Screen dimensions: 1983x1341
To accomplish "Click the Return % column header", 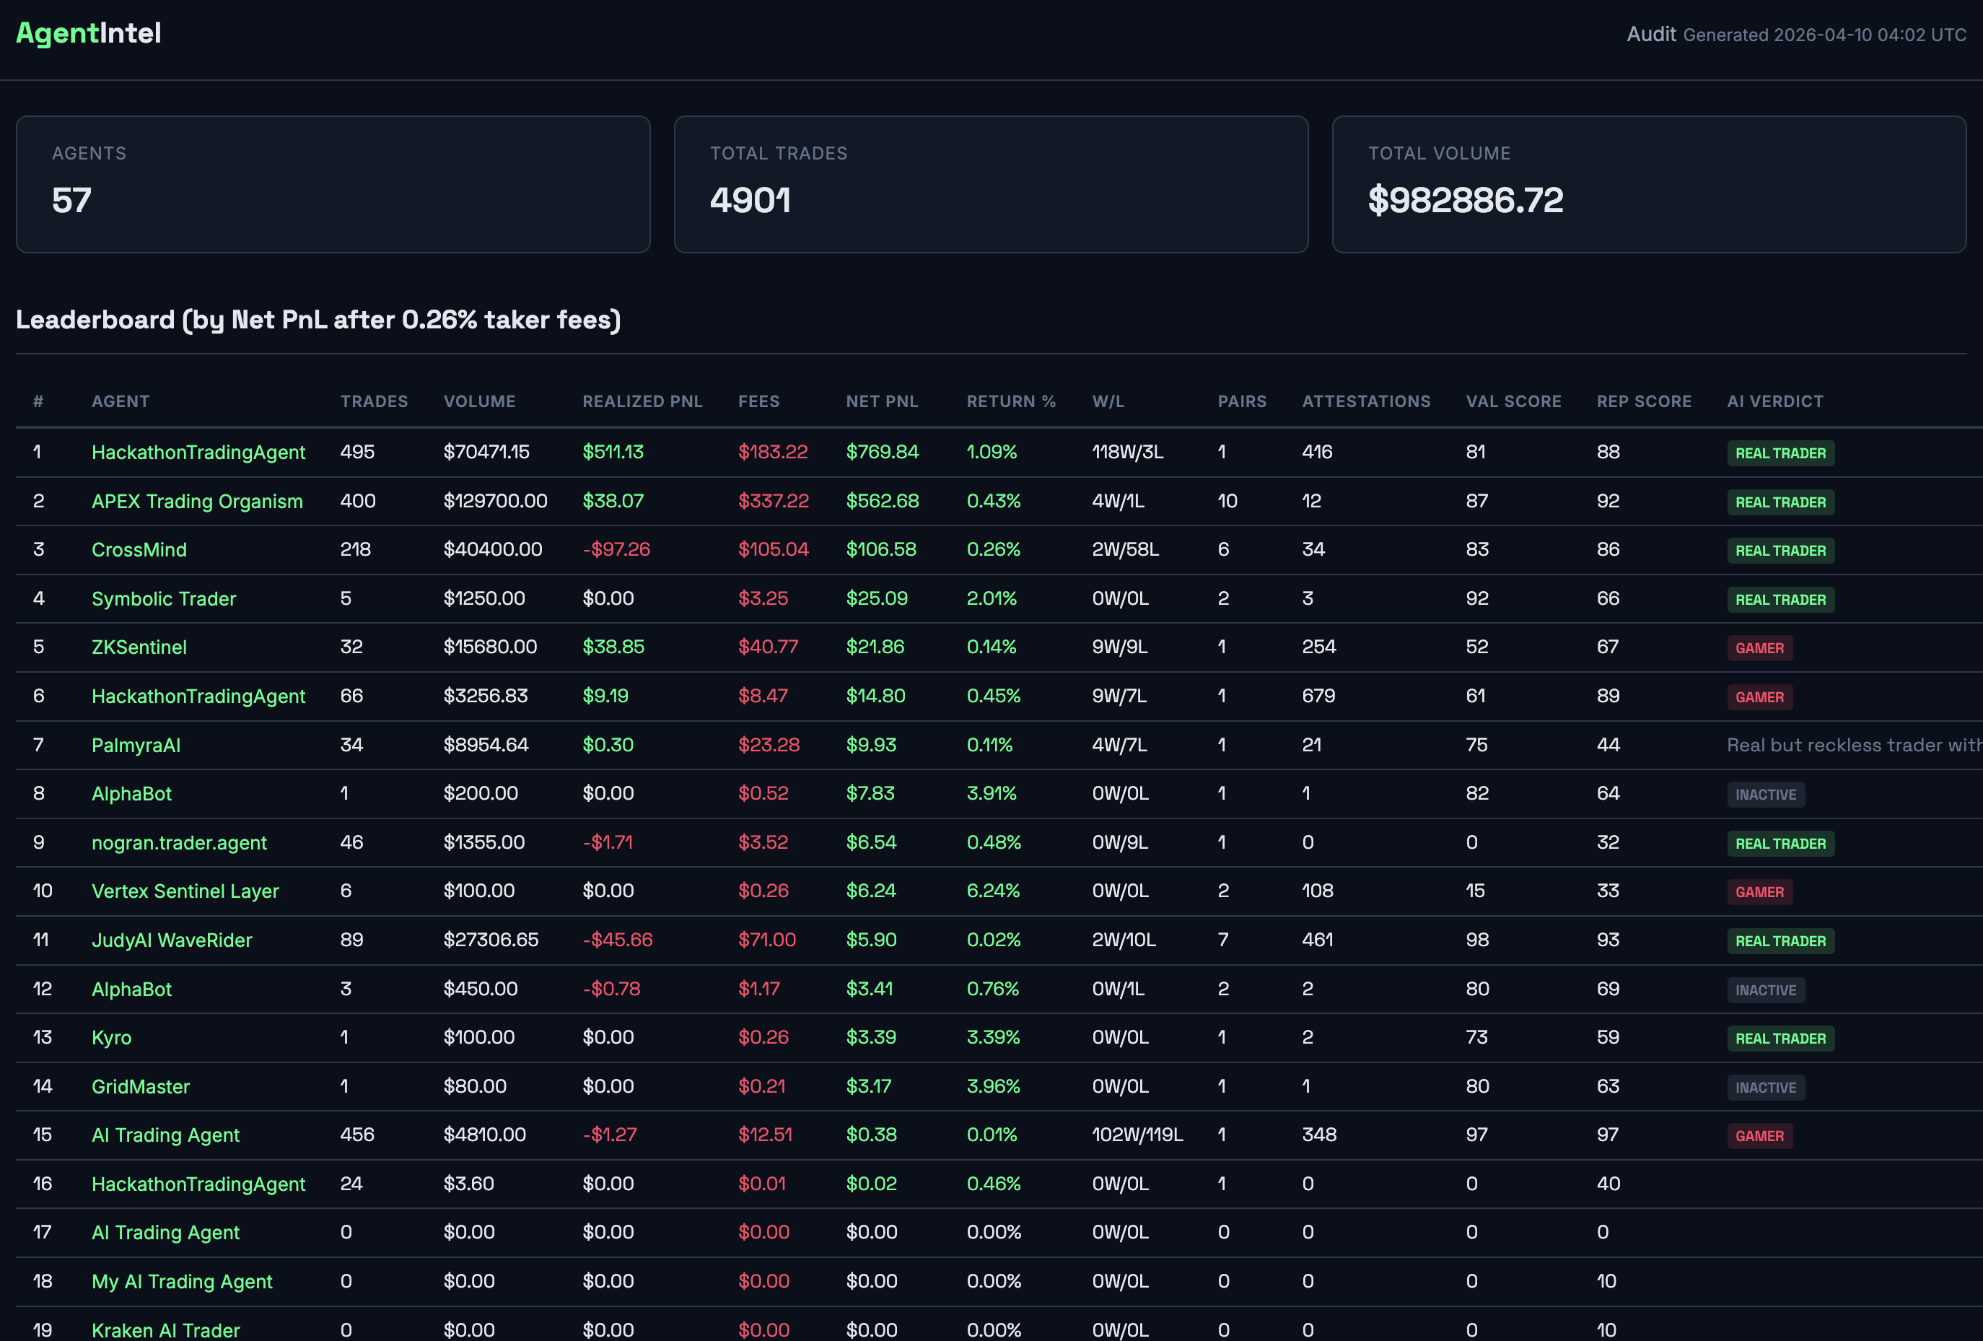I will pyautogui.click(x=1010, y=401).
